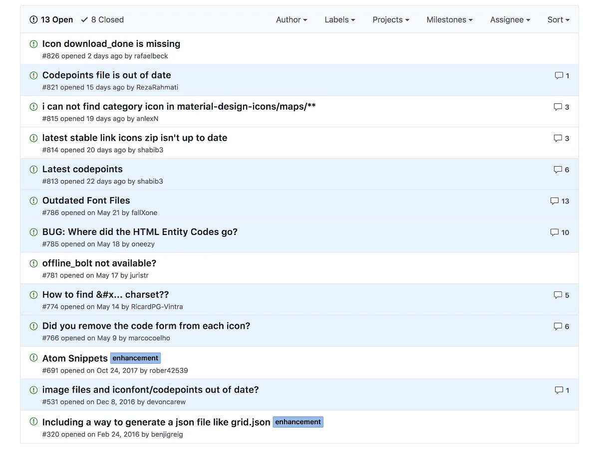Open the Milestones filter dropdown
The width and height of the screenshot is (599, 449).
tap(450, 20)
